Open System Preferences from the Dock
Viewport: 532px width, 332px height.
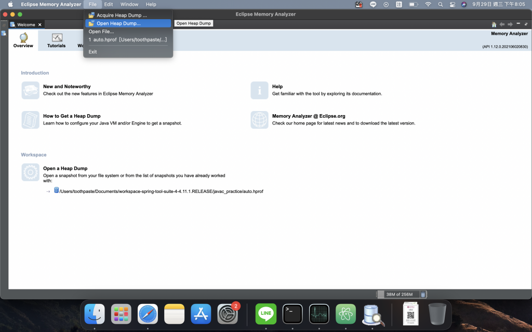pyautogui.click(x=228, y=314)
